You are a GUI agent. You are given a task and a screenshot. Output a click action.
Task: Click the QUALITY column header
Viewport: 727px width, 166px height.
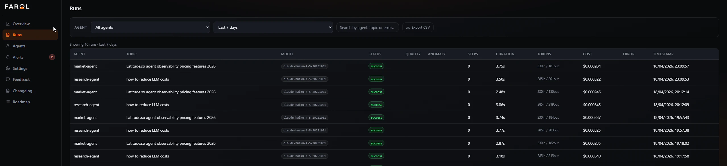point(413,54)
